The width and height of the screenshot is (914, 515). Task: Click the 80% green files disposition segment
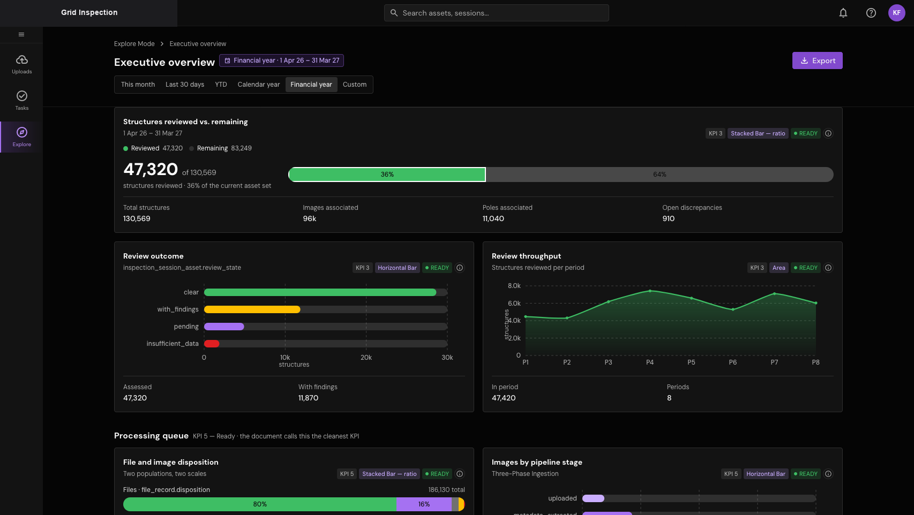pos(260,504)
